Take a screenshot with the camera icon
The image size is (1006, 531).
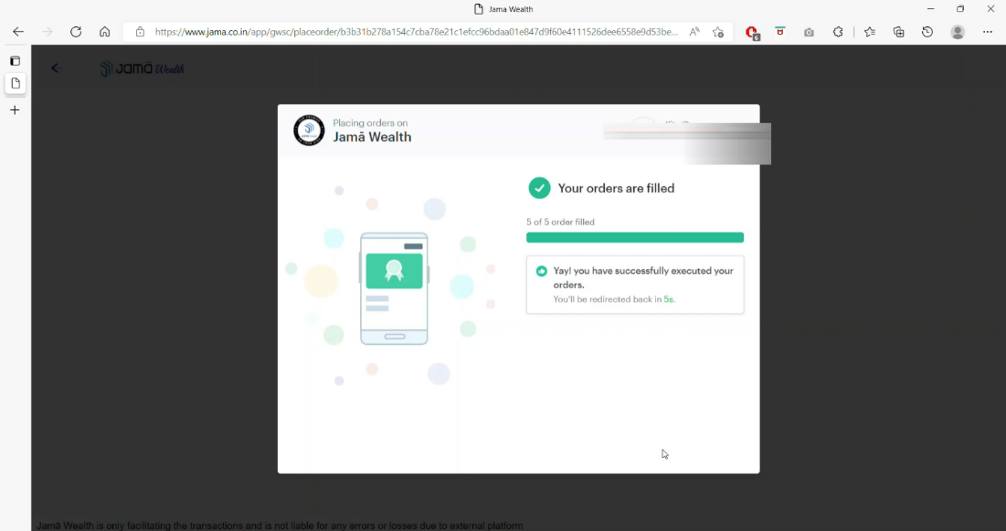pos(809,32)
